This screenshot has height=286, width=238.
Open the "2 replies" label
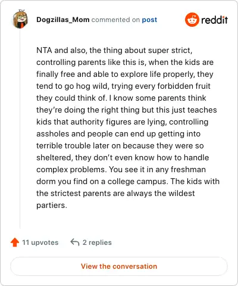coord(97,243)
